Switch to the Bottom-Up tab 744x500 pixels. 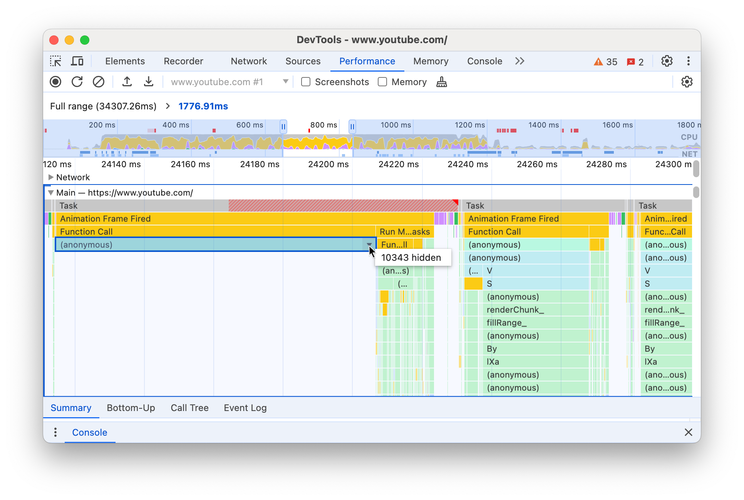(131, 408)
